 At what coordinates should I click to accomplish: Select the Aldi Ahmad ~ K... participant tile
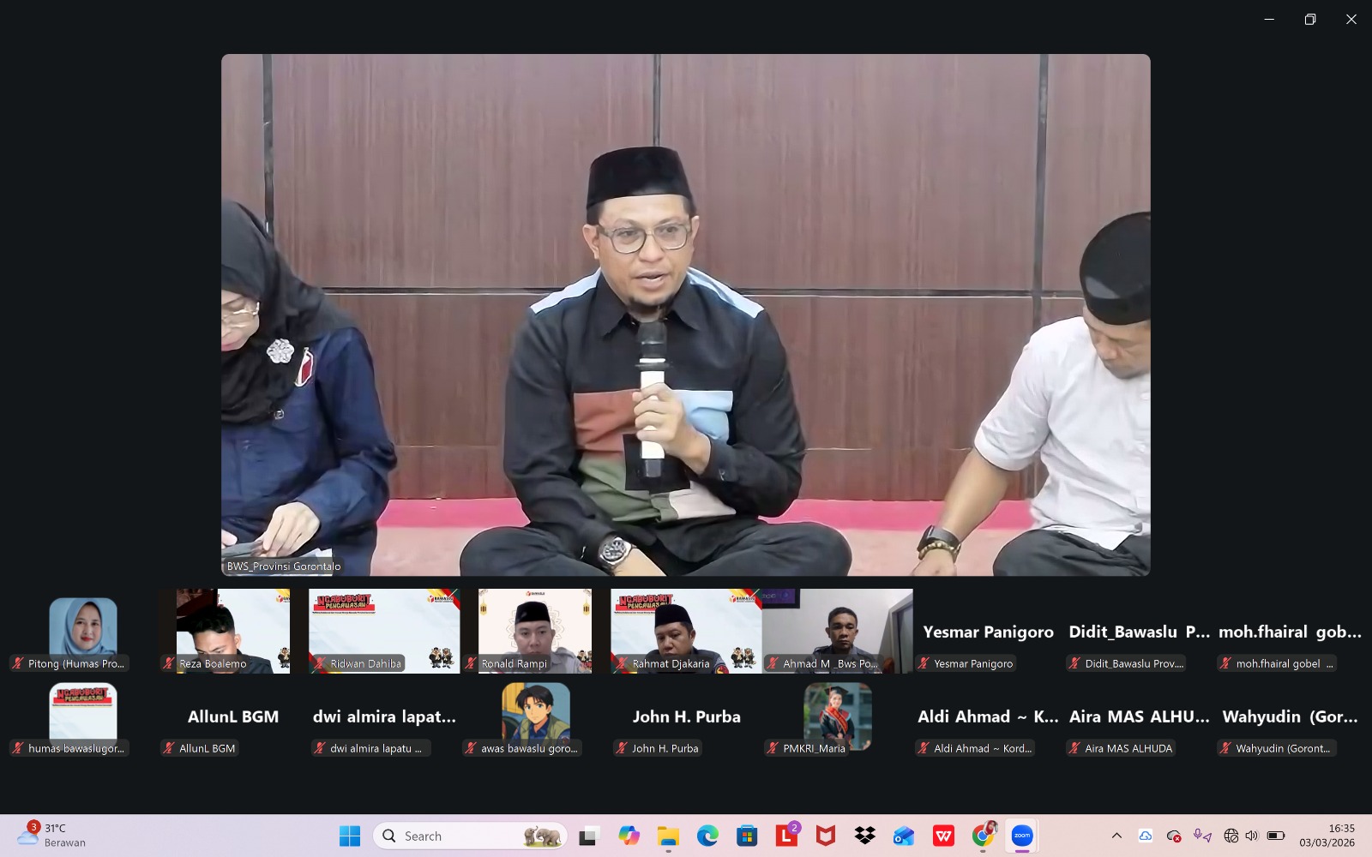988,716
